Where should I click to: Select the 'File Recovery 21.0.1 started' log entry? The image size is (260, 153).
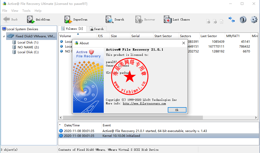pos(159,131)
